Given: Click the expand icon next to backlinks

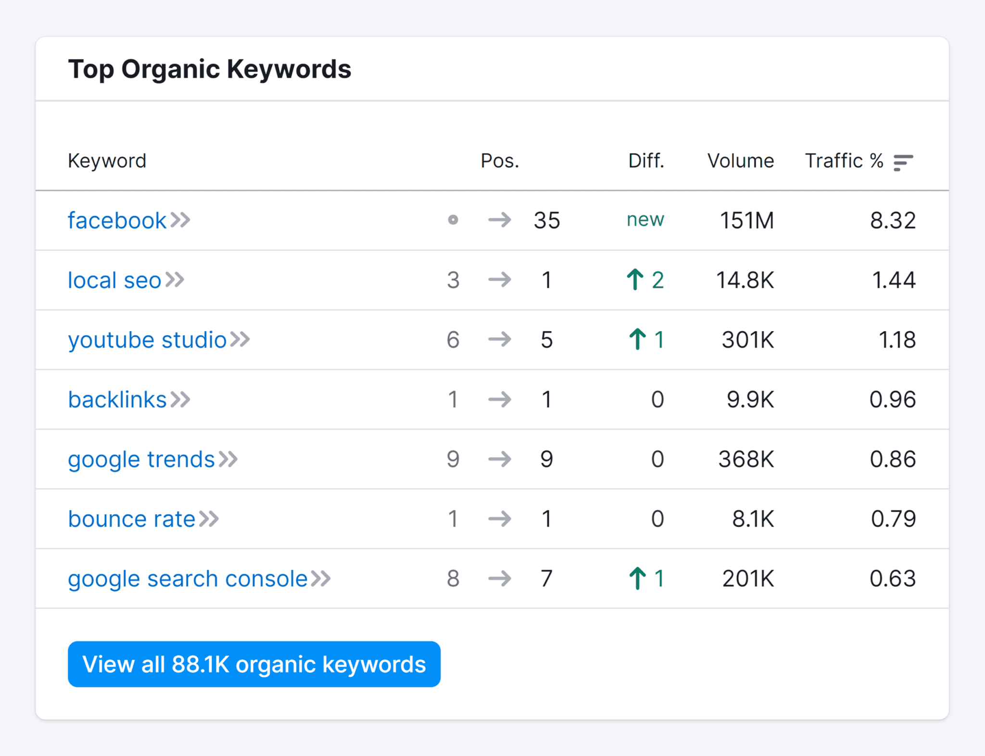Looking at the screenshot, I should pos(181,399).
